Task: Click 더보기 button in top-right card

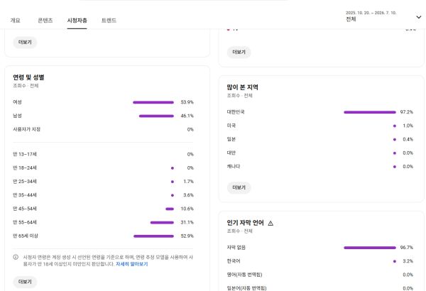Action: 239,53
